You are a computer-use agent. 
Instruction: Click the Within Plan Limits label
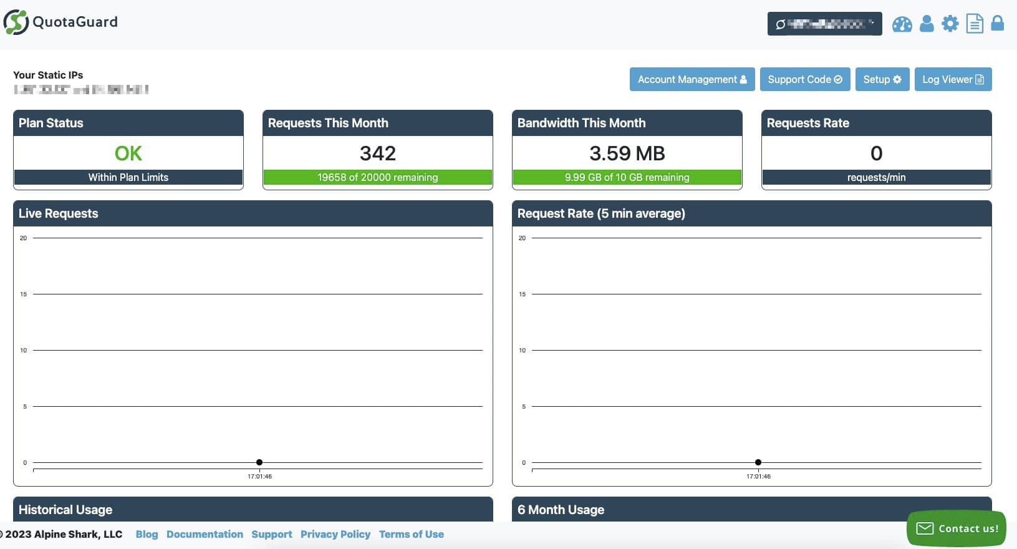point(128,177)
